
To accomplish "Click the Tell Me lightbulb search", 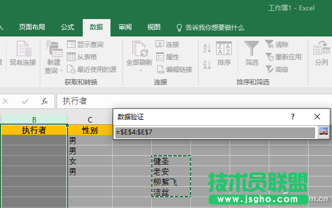I will point(210,28).
